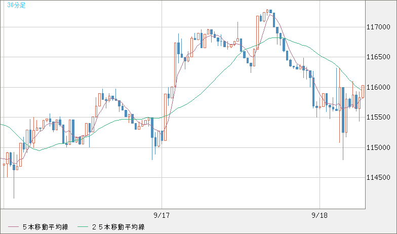The image size is (397, 234).
Task: Click the 116000 price axis label
Action: click(x=378, y=87)
